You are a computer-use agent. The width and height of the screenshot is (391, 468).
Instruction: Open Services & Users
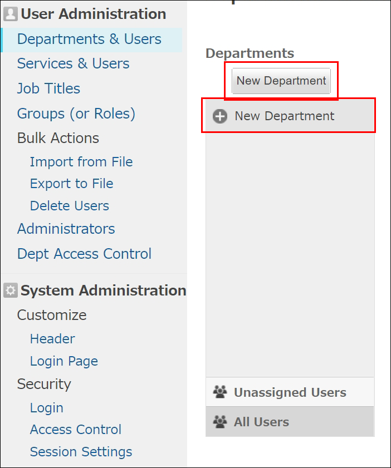73,64
